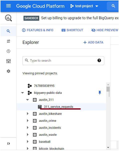Click the ADD DATA button
The width and height of the screenshot is (119, 151).
(x=93, y=42)
